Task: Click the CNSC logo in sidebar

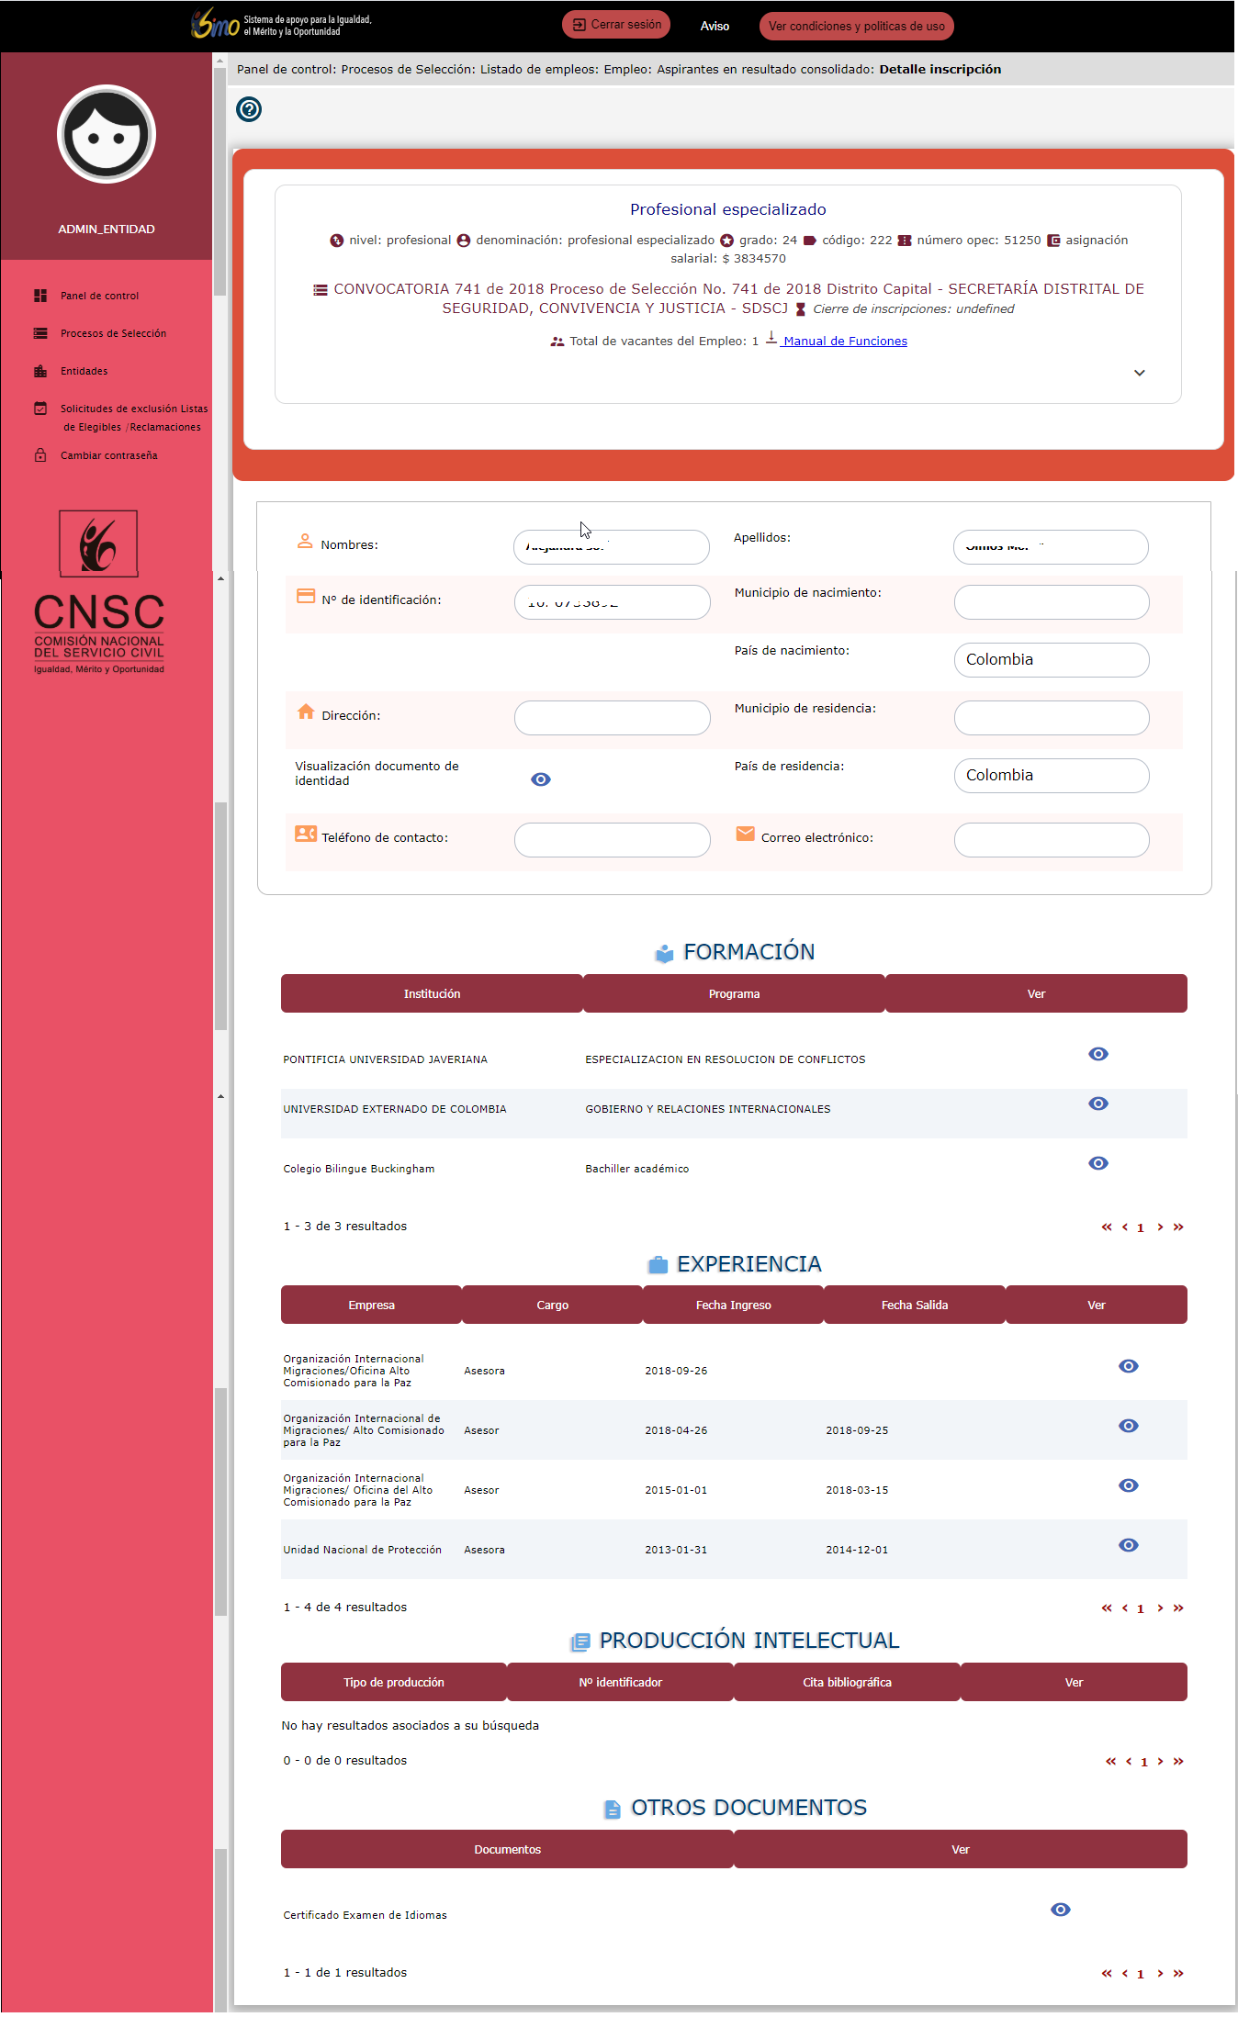Action: [99, 593]
